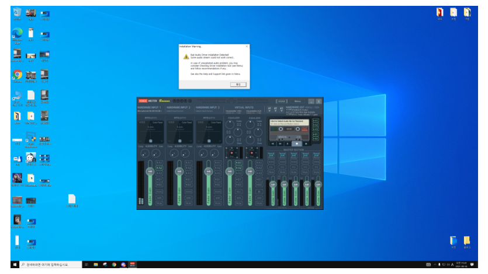
Task: Toggle A2 bus on Hardware Input 1
Action: pyautogui.click(x=160, y=168)
